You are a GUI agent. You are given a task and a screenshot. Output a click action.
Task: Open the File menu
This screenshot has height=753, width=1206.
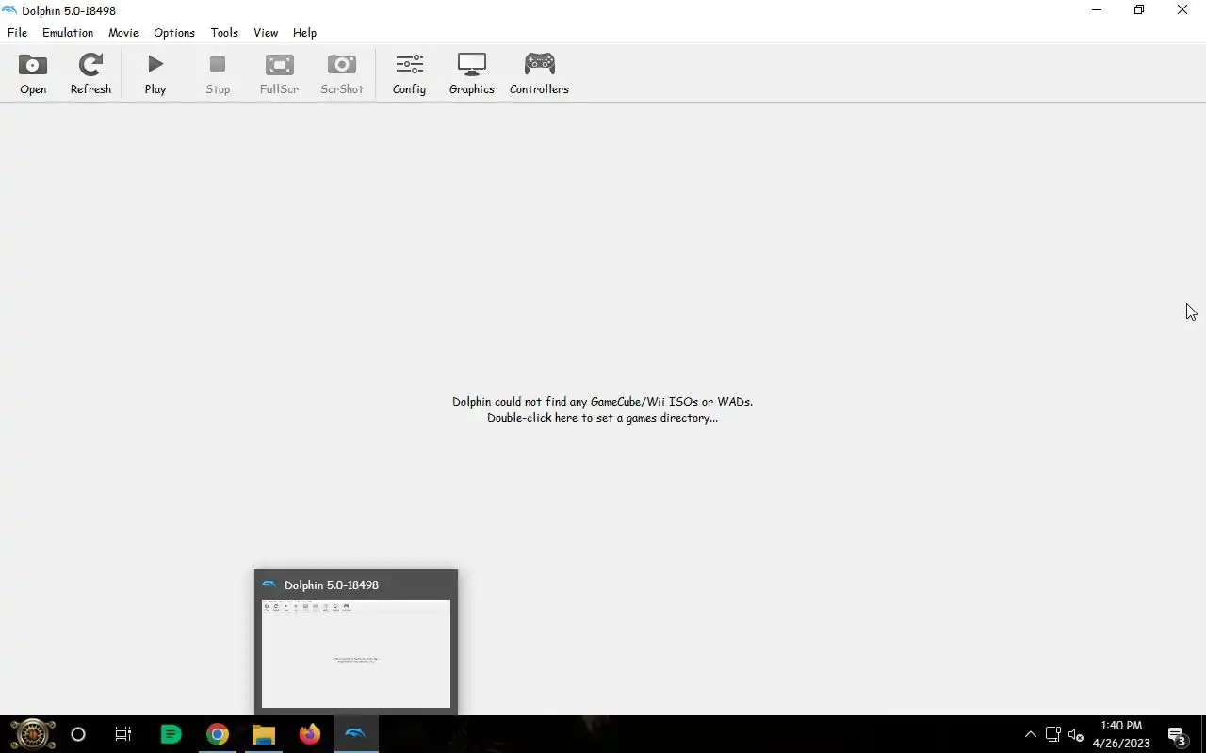point(17,32)
